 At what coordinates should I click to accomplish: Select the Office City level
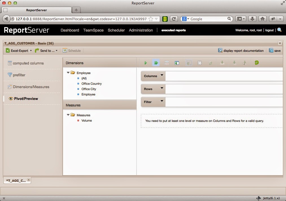89,89
